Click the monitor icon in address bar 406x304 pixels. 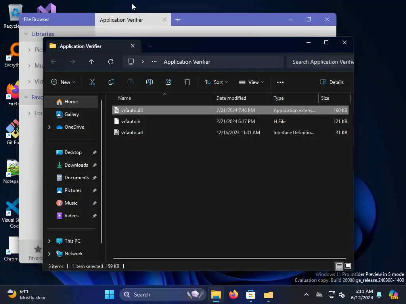131,62
